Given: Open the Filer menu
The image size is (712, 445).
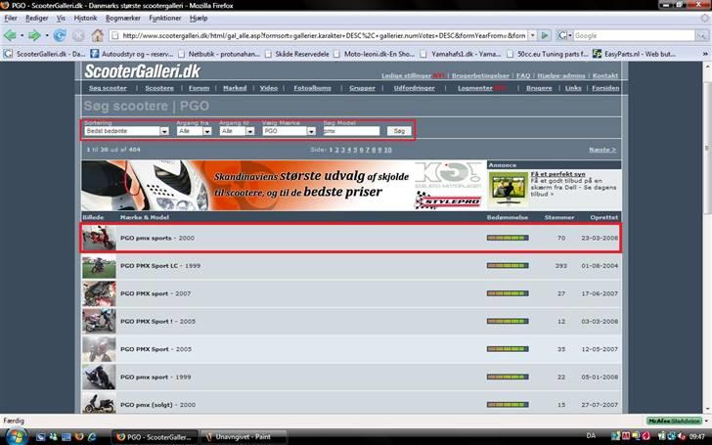Looking at the screenshot, I should (11, 19).
